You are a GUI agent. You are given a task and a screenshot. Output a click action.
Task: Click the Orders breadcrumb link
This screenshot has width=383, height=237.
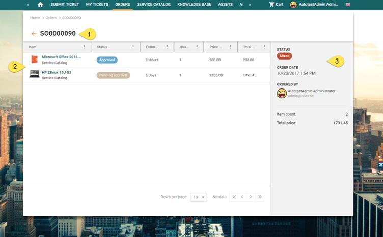click(x=51, y=18)
